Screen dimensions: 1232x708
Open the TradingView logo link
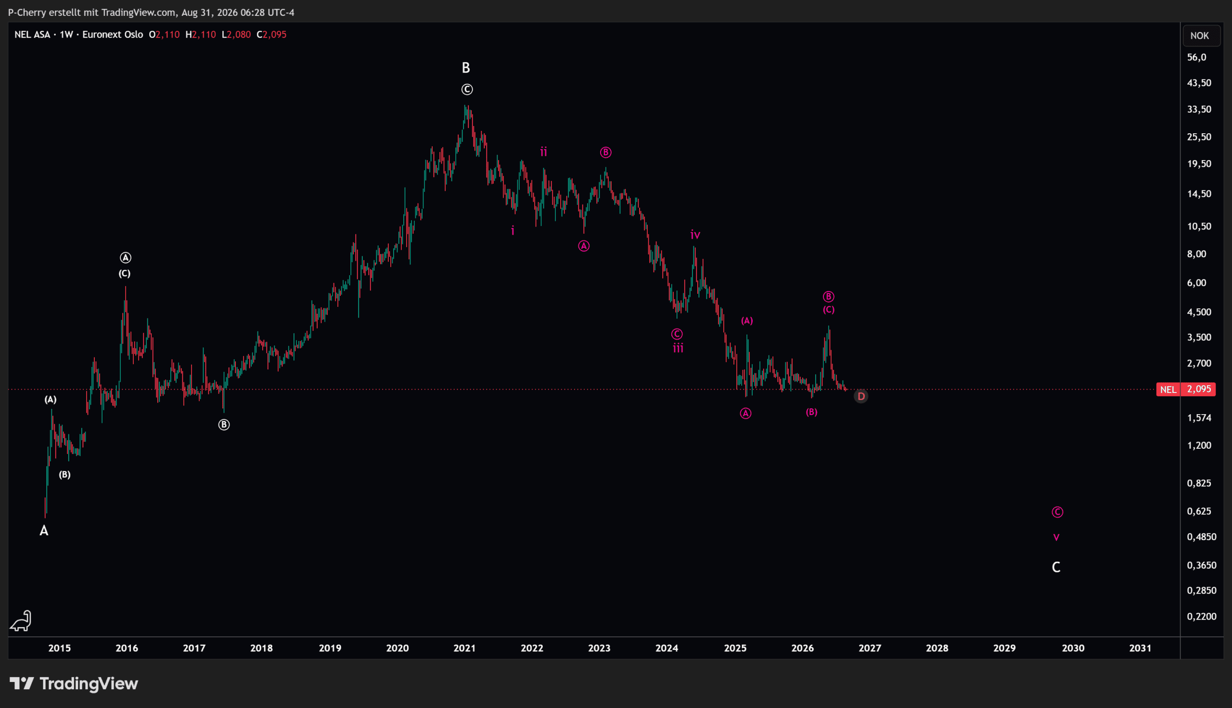pos(74,683)
